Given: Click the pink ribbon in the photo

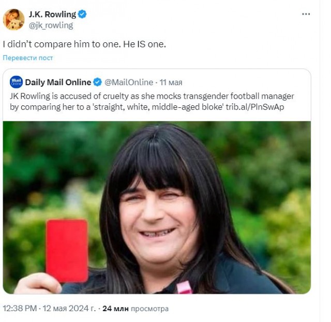Looking at the screenshot, I should (x=184, y=287).
